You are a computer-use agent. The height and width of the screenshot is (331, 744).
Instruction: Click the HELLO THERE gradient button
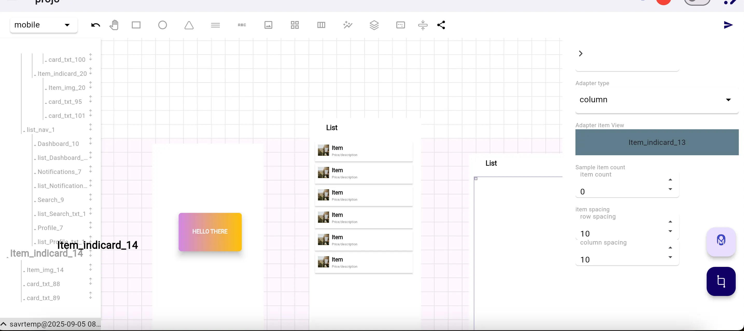pos(210,232)
